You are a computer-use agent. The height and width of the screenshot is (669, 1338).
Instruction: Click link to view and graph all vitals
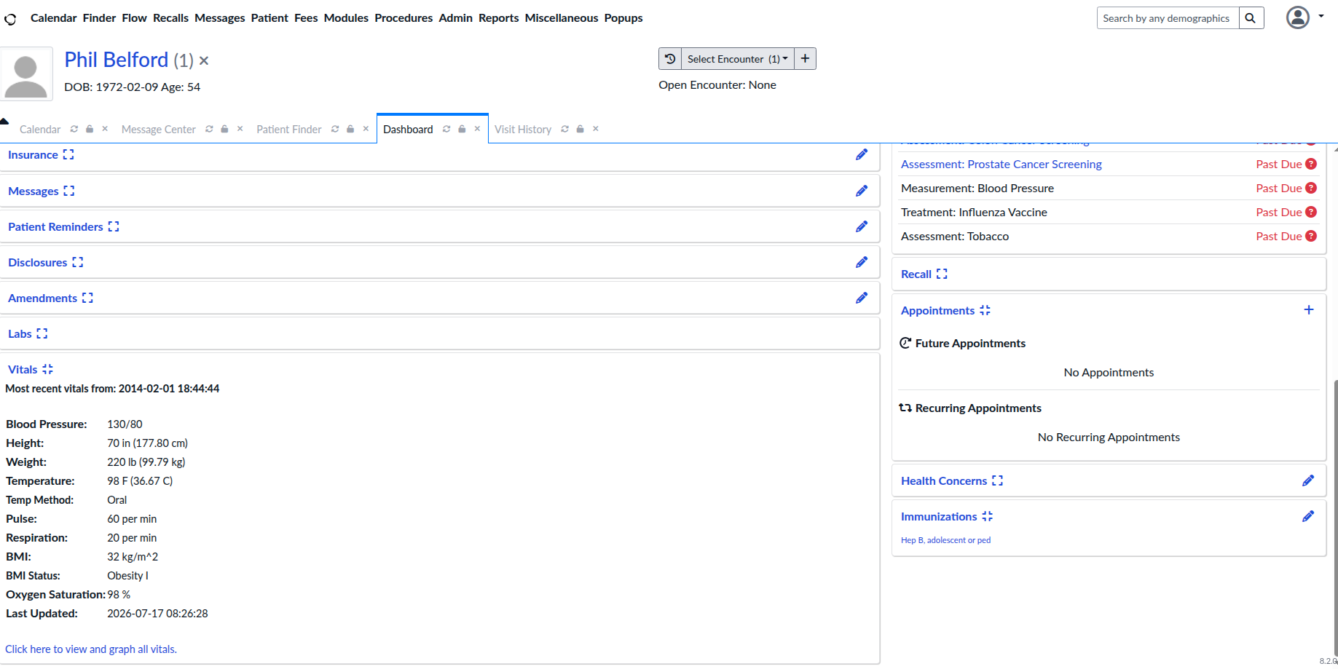pos(91,649)
